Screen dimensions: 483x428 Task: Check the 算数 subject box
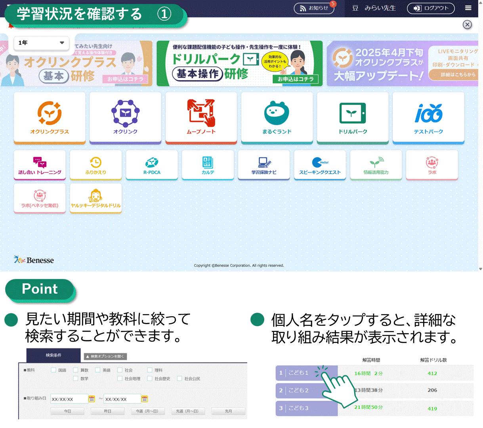pos(76,370)
